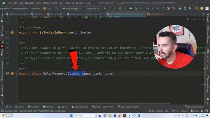Click the Search Everywhere magnifier icon
Screen dimensions: 210x118
point(197,9)
